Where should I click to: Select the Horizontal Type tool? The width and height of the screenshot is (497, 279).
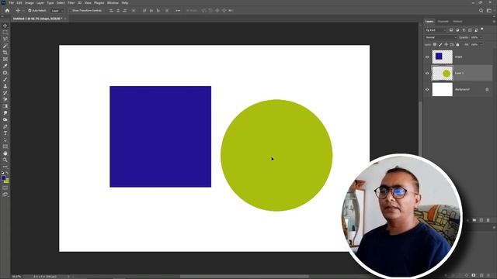pos(5,133)
